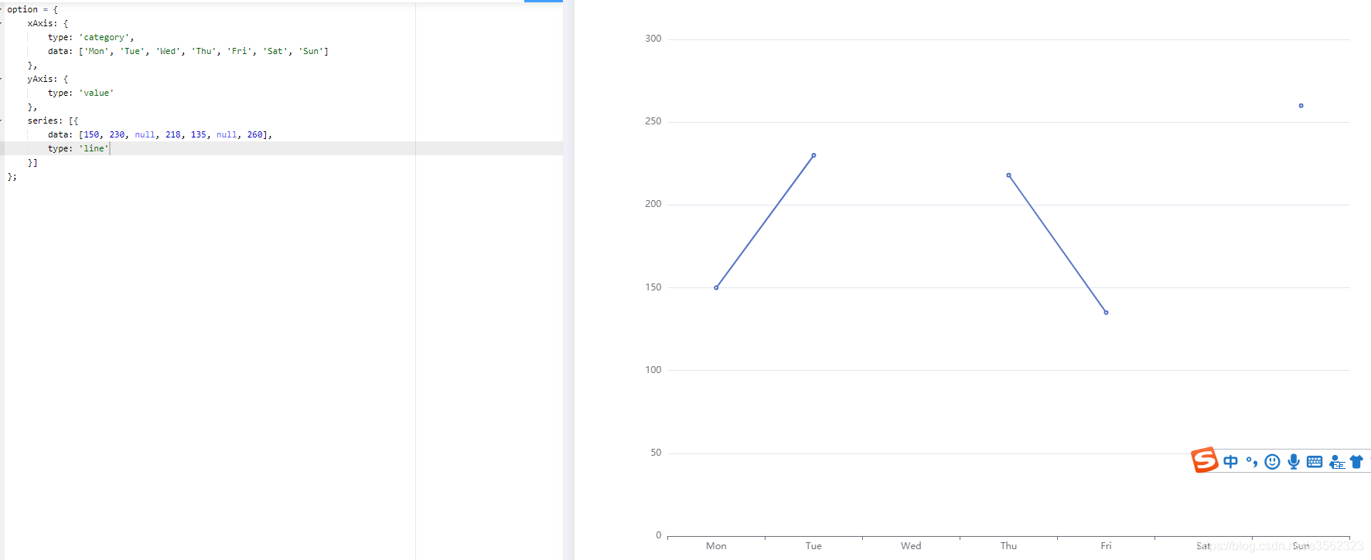Viewport: 1371px width, 560px height.
Task: Click the 135 value in series data code
Action: tap(199, 134)
